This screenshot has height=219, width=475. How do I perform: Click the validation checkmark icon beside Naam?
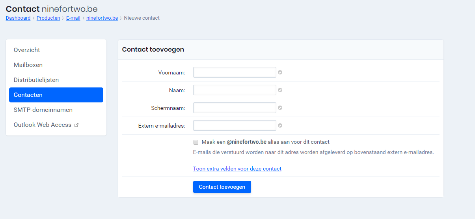click(x=280, y=90)
